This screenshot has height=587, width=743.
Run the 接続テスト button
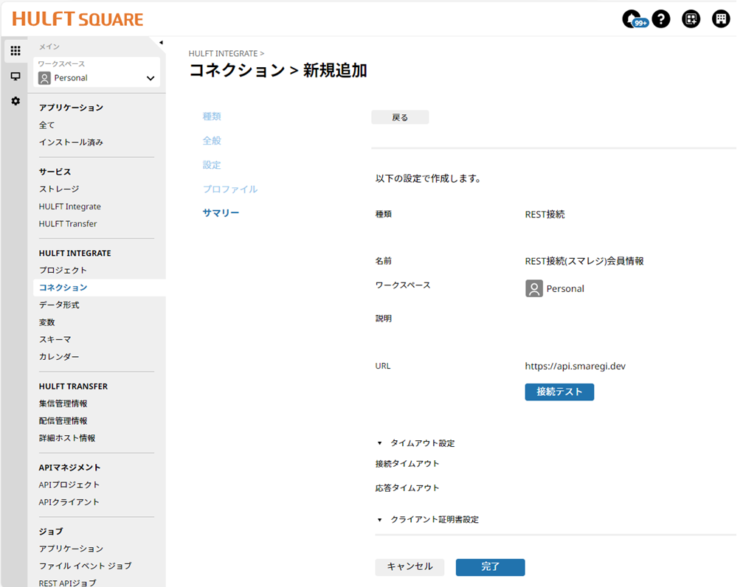(x=559, y=392)
